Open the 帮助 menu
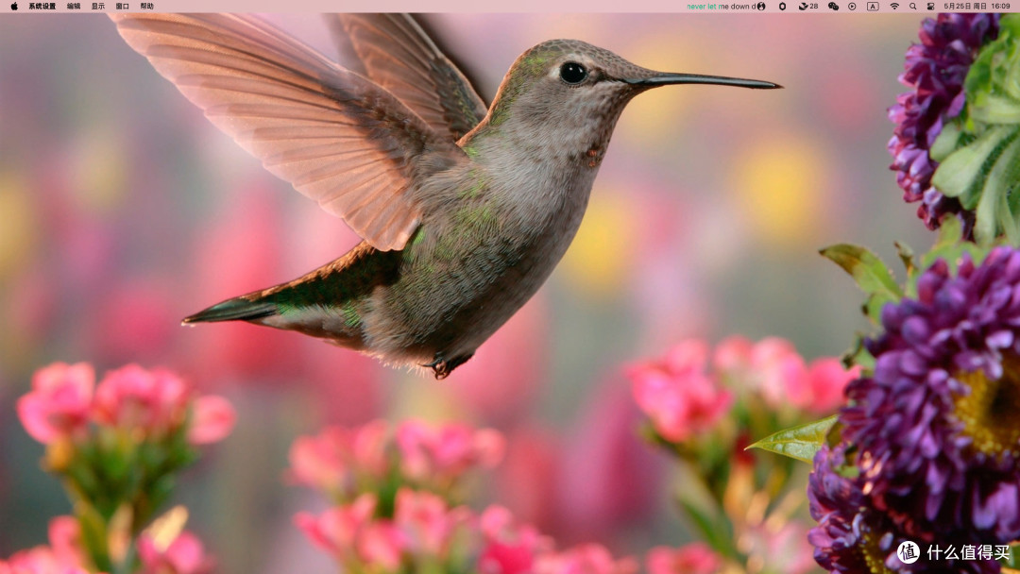1020x574 pixels. coord(147,6)
